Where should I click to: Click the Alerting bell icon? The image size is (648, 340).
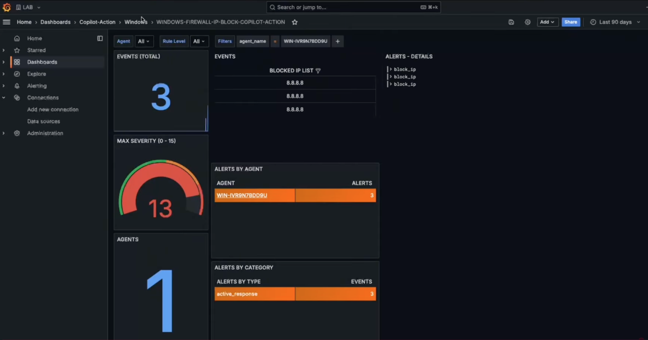coord(17,86)
